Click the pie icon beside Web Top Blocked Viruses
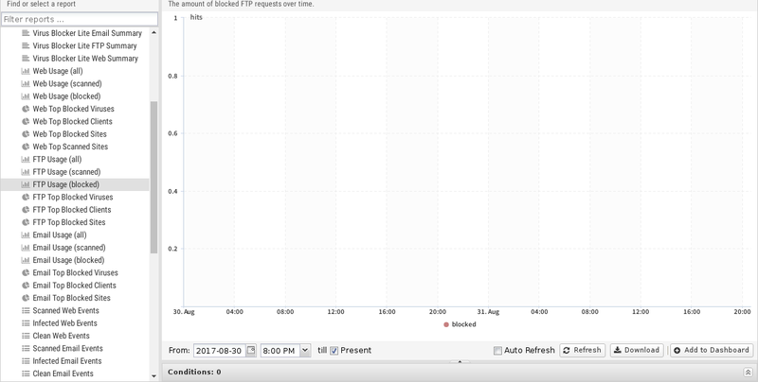 (26, 109)
